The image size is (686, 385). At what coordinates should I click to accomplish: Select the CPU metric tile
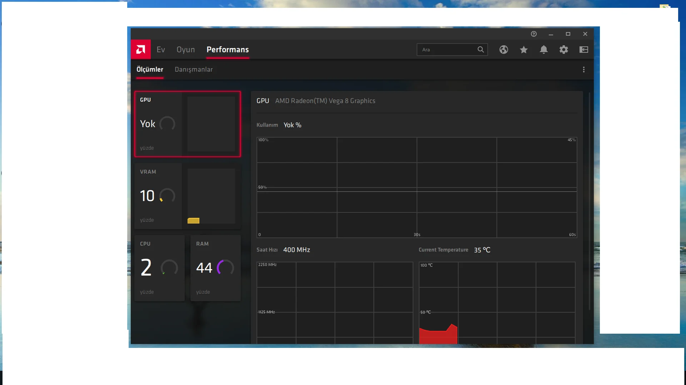point(159,268)
